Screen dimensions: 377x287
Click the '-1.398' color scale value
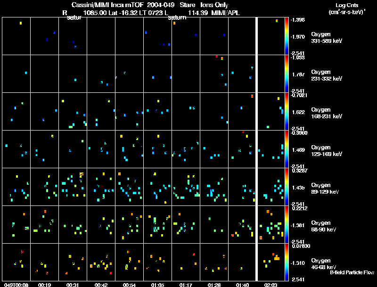click(x=298, y=20)
